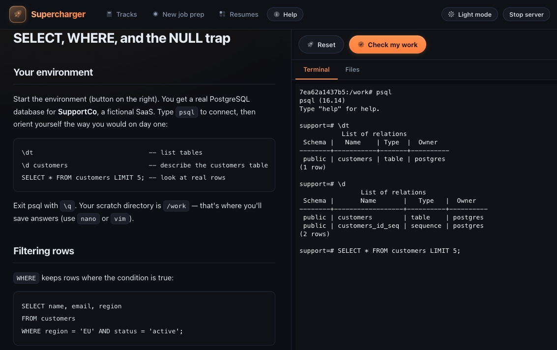Click 'customers_id_seq' in terminal output
The height and width of the screenshot is (350, 557).
(368, 226)
